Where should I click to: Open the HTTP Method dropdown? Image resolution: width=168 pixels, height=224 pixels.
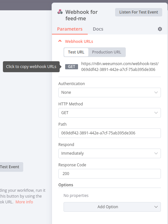point(110,113)
